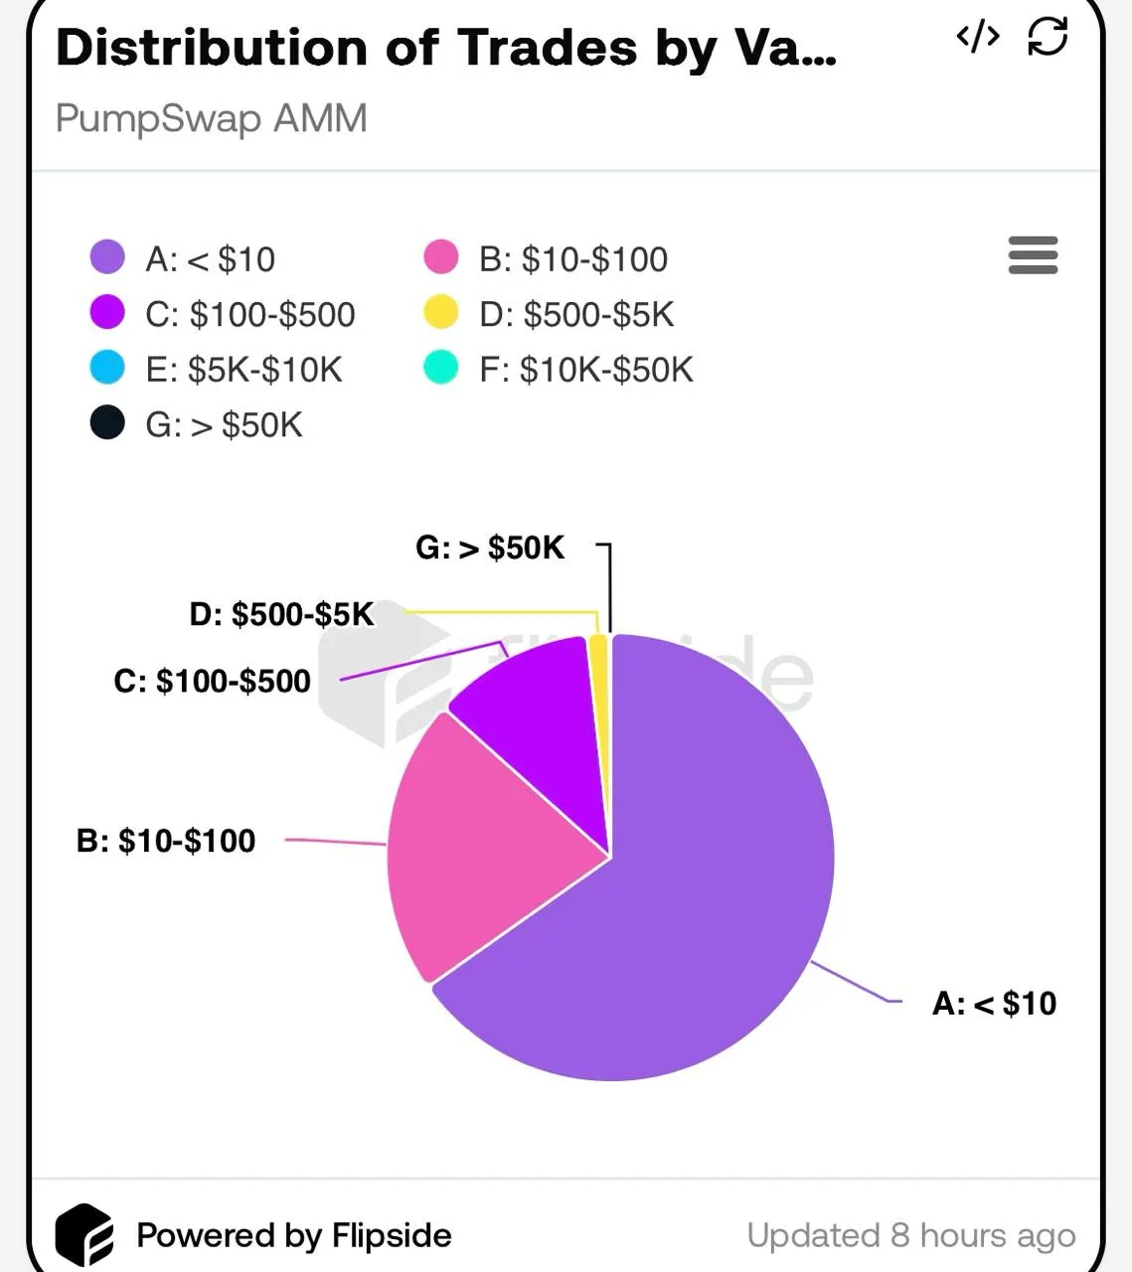Click the pie label A: < $10

(x=994, y=1004)
